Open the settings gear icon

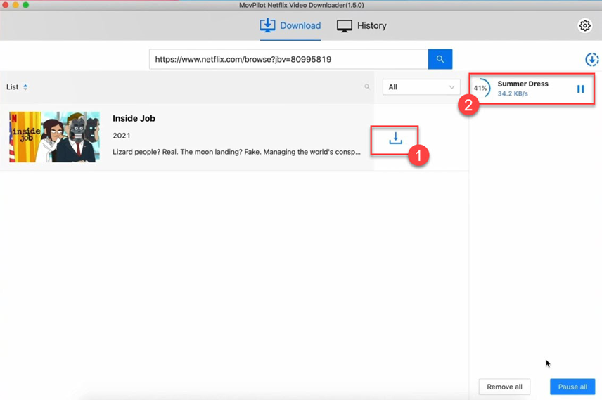point(584,26)
